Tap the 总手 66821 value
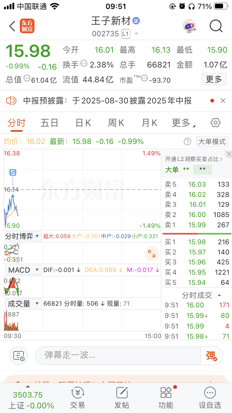The image size is (232, 413). click(159, 65)
